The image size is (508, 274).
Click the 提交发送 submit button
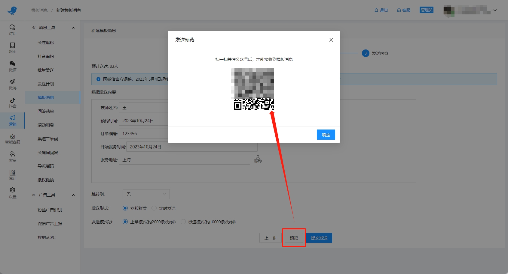click(319, 238)
